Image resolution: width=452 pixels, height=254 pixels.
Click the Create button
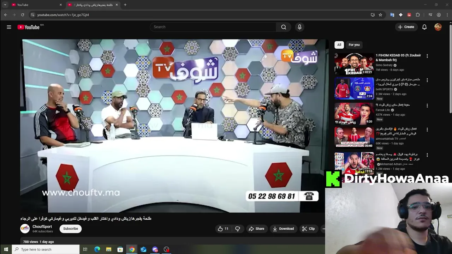tap(406, 27)
